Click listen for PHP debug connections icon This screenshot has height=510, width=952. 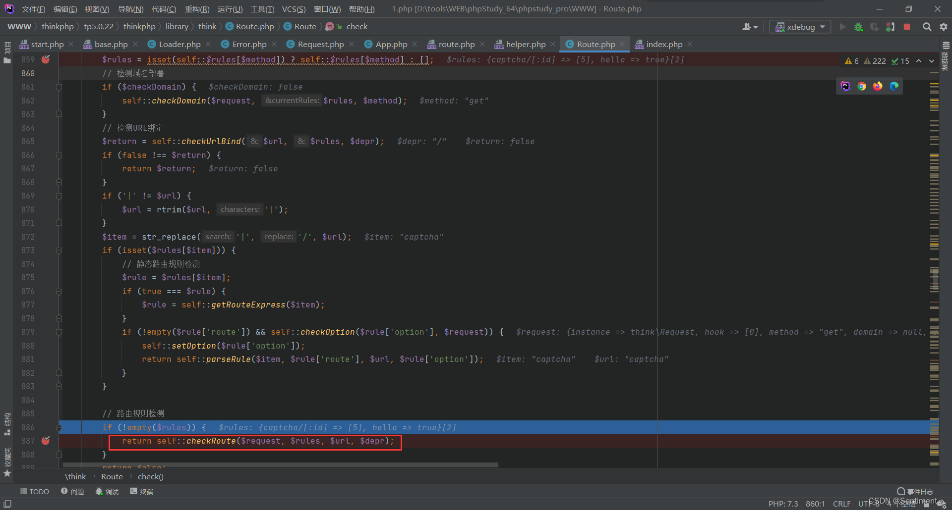[x=891, y=27]
